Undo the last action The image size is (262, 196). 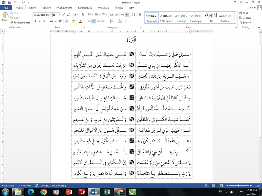(x=16, y=2)
